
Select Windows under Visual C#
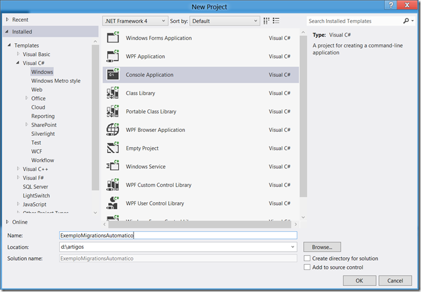42,72
